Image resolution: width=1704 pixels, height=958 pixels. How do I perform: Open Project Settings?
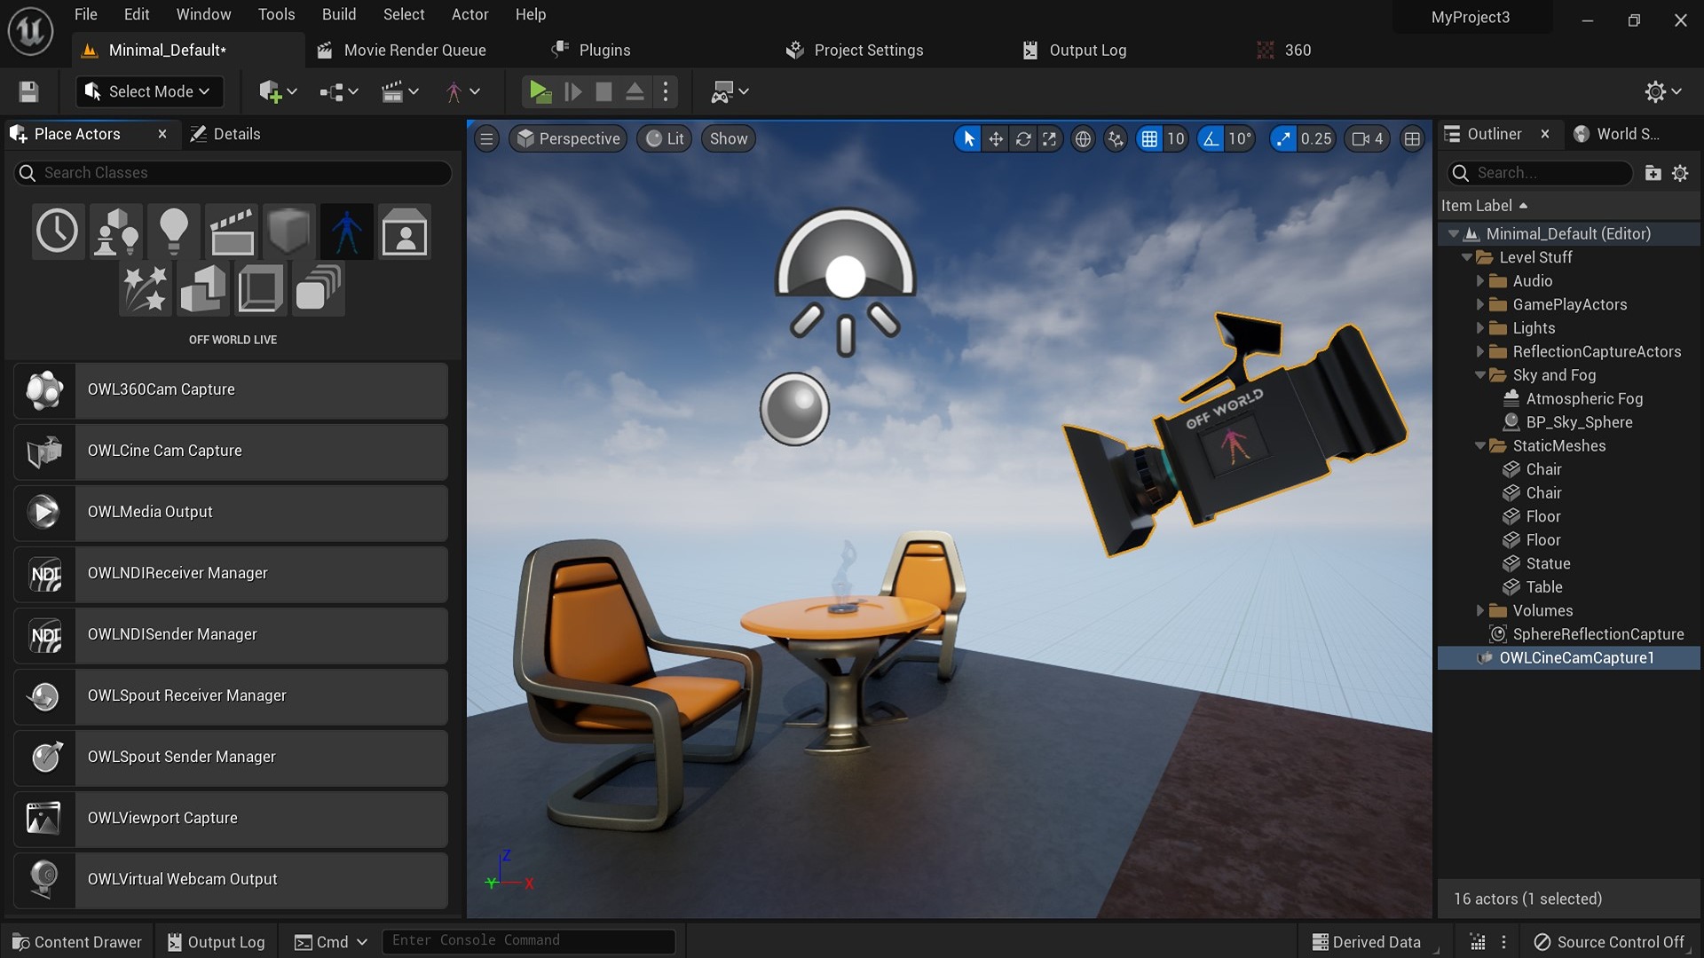click(x=853, y=50)
